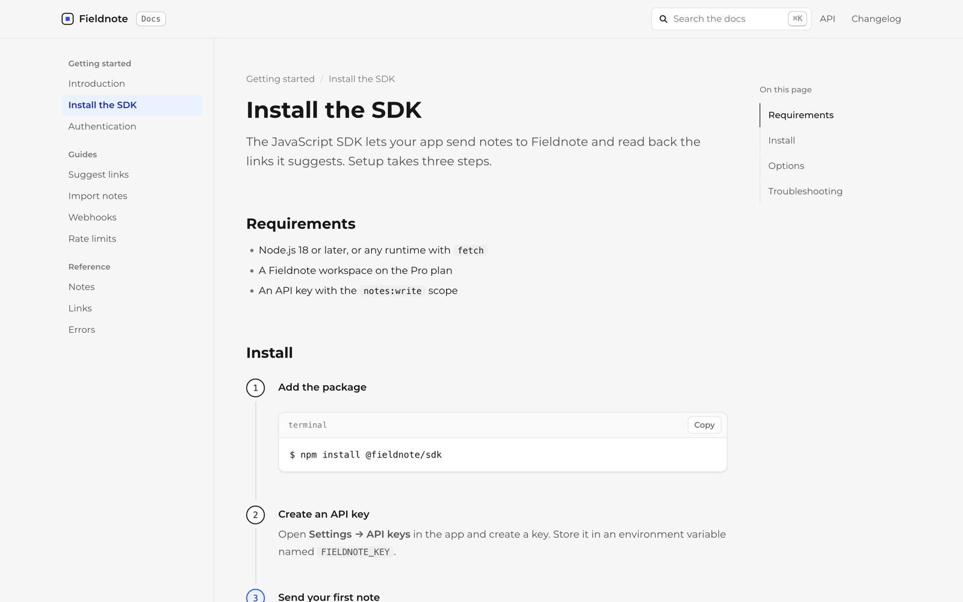
Task: Focus the Search the docs field
Action: [731, 19]
